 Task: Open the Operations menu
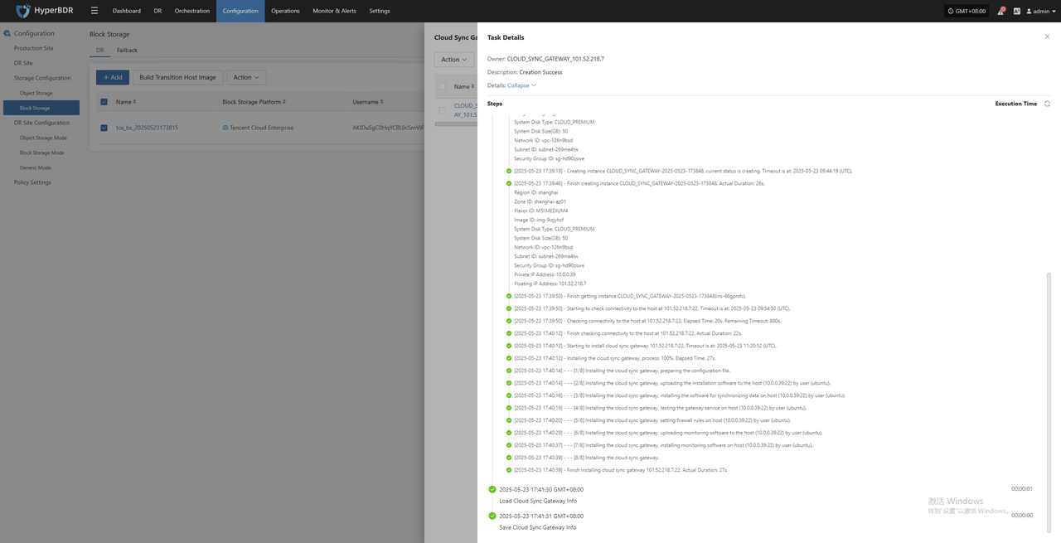[x=285, y=11]
